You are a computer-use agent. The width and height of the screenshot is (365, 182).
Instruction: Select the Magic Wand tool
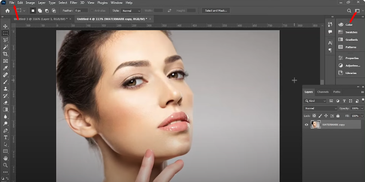click(x=5, y=47)
